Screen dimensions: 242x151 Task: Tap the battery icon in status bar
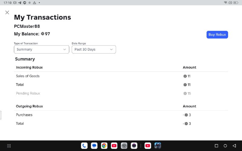coord(236,3)
